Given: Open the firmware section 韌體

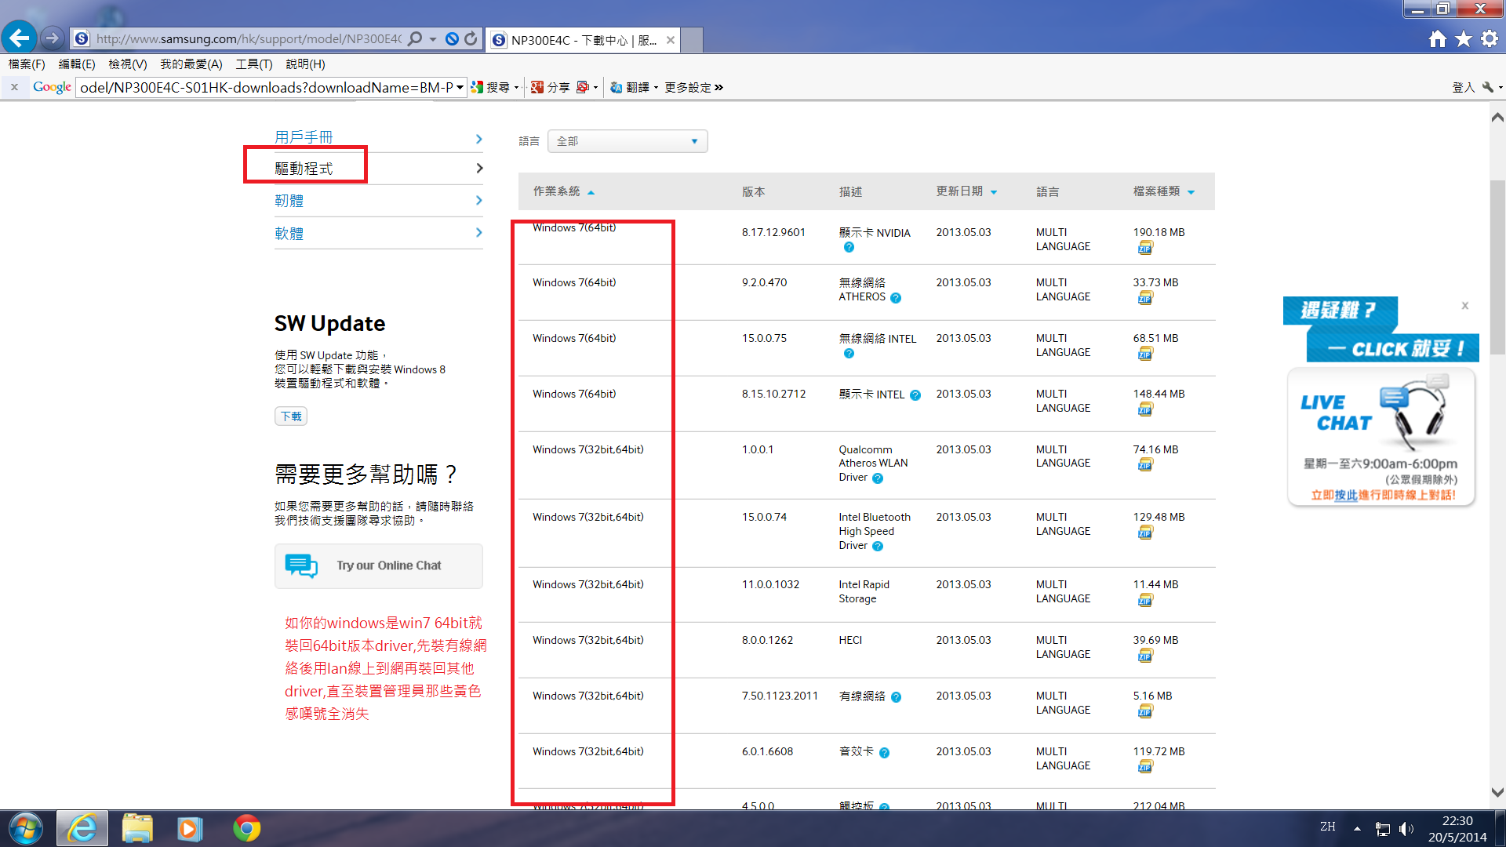Looking at the screenshot, I should (x=378, y=201).
